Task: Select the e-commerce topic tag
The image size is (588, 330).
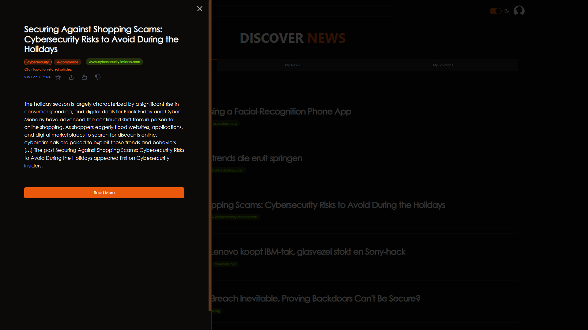Action: [68, 62]
